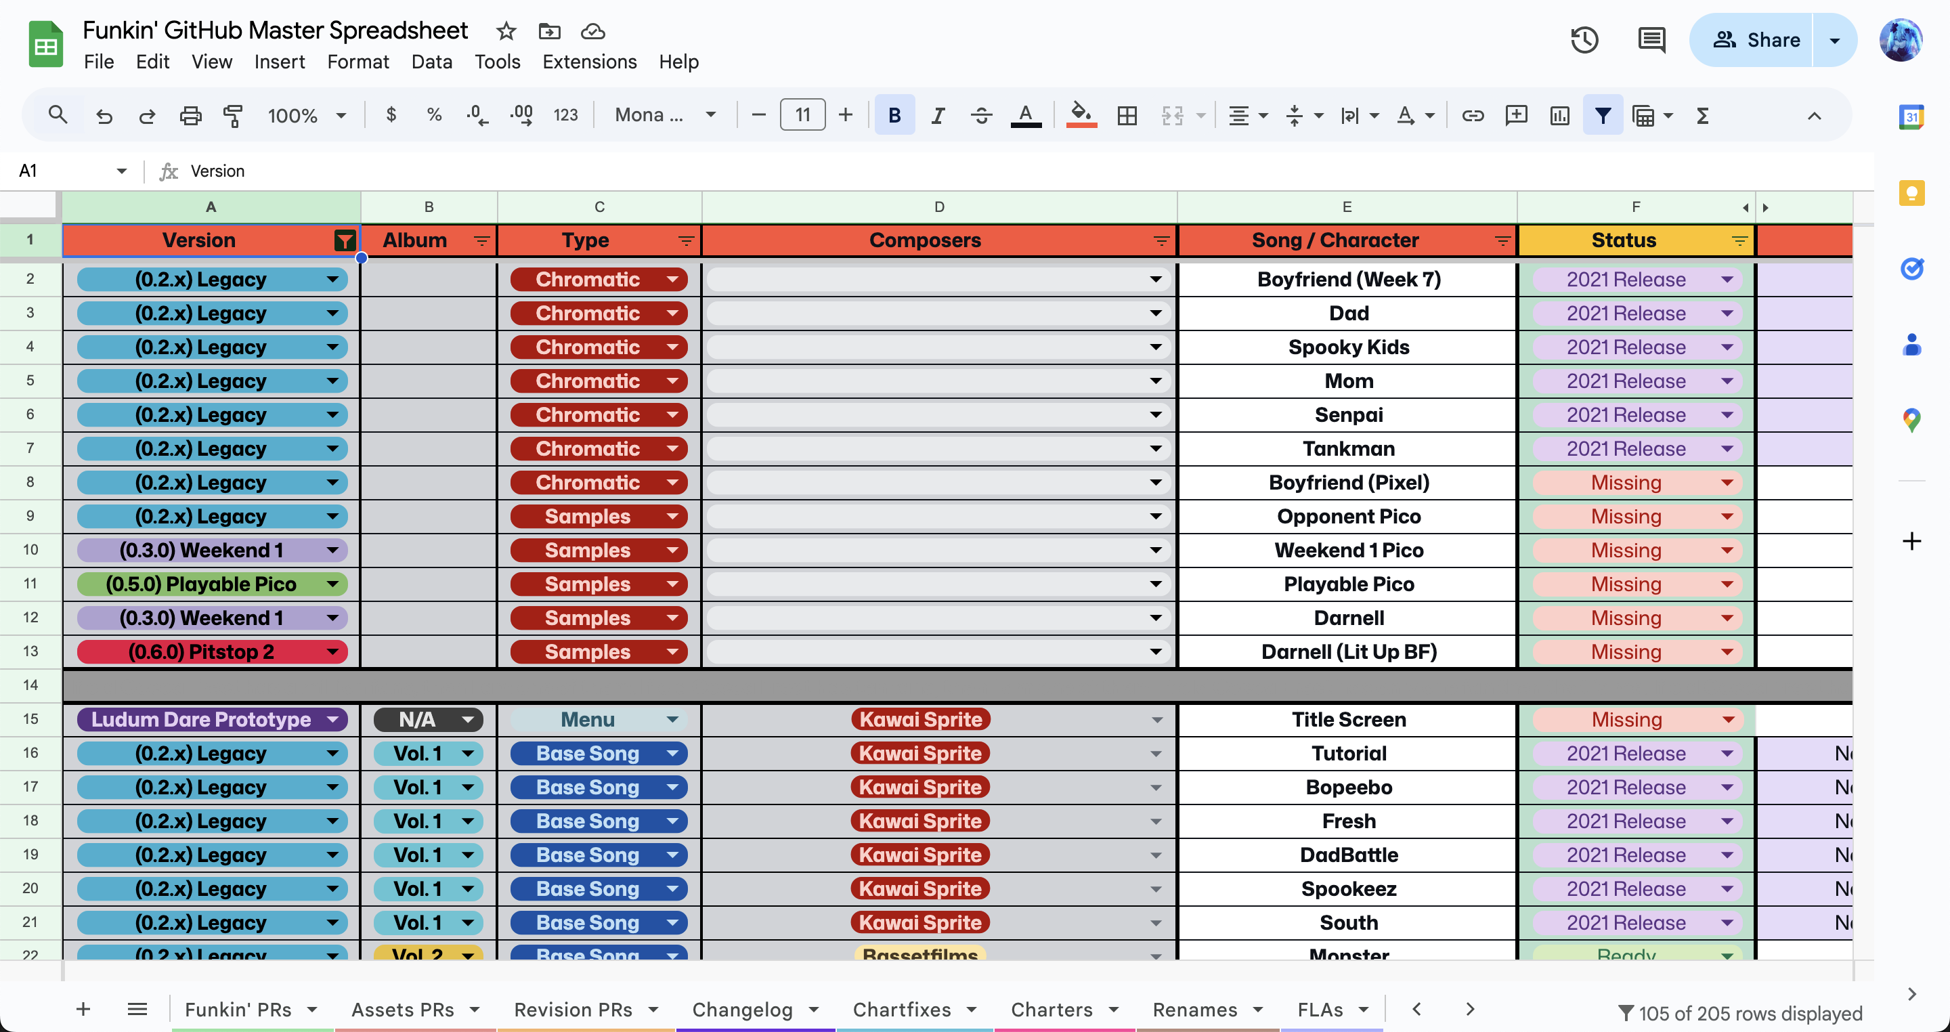Open the text color picker

click(x=1025, y=115)
